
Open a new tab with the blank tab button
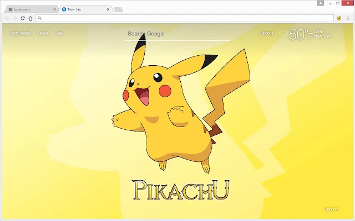coord(118,9)
